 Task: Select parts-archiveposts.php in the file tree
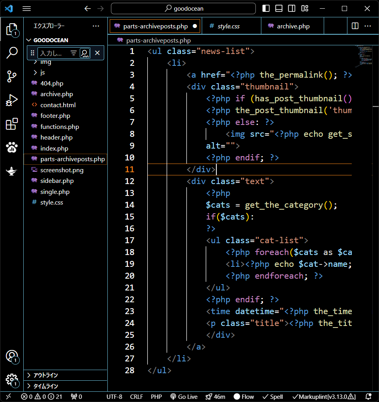pyautogui.click(x=66, y=159)
